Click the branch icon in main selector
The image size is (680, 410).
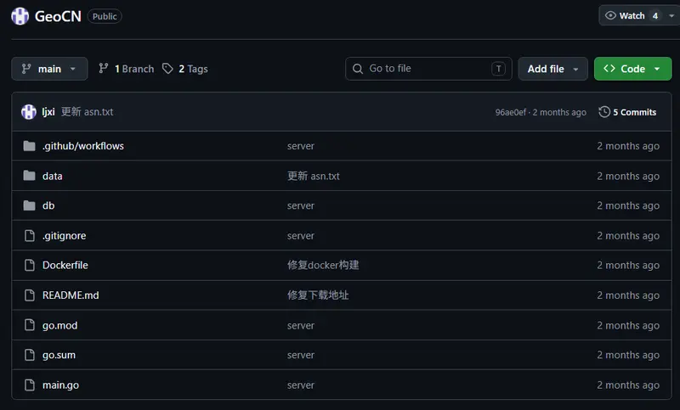[26, 69]
